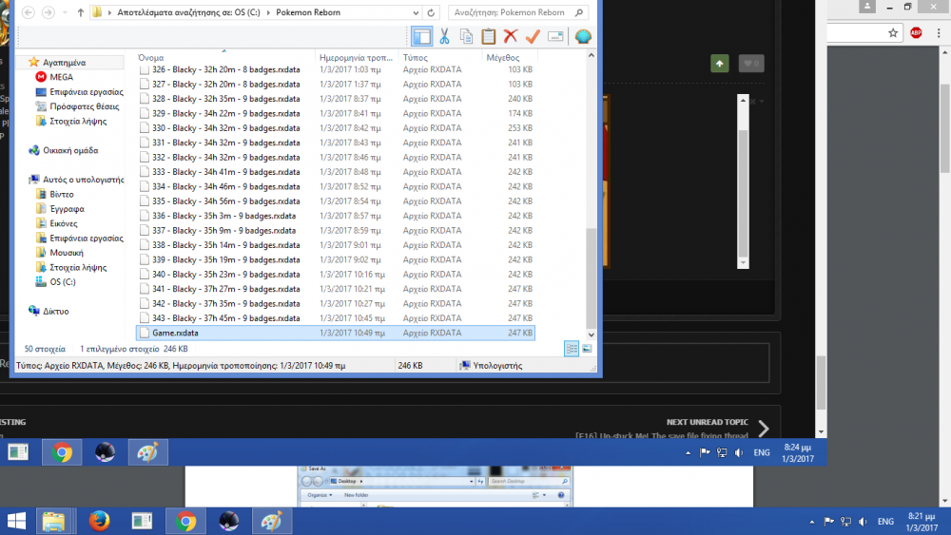
Task: Click the Rename icon in toolbar
Action: point(556,37)
